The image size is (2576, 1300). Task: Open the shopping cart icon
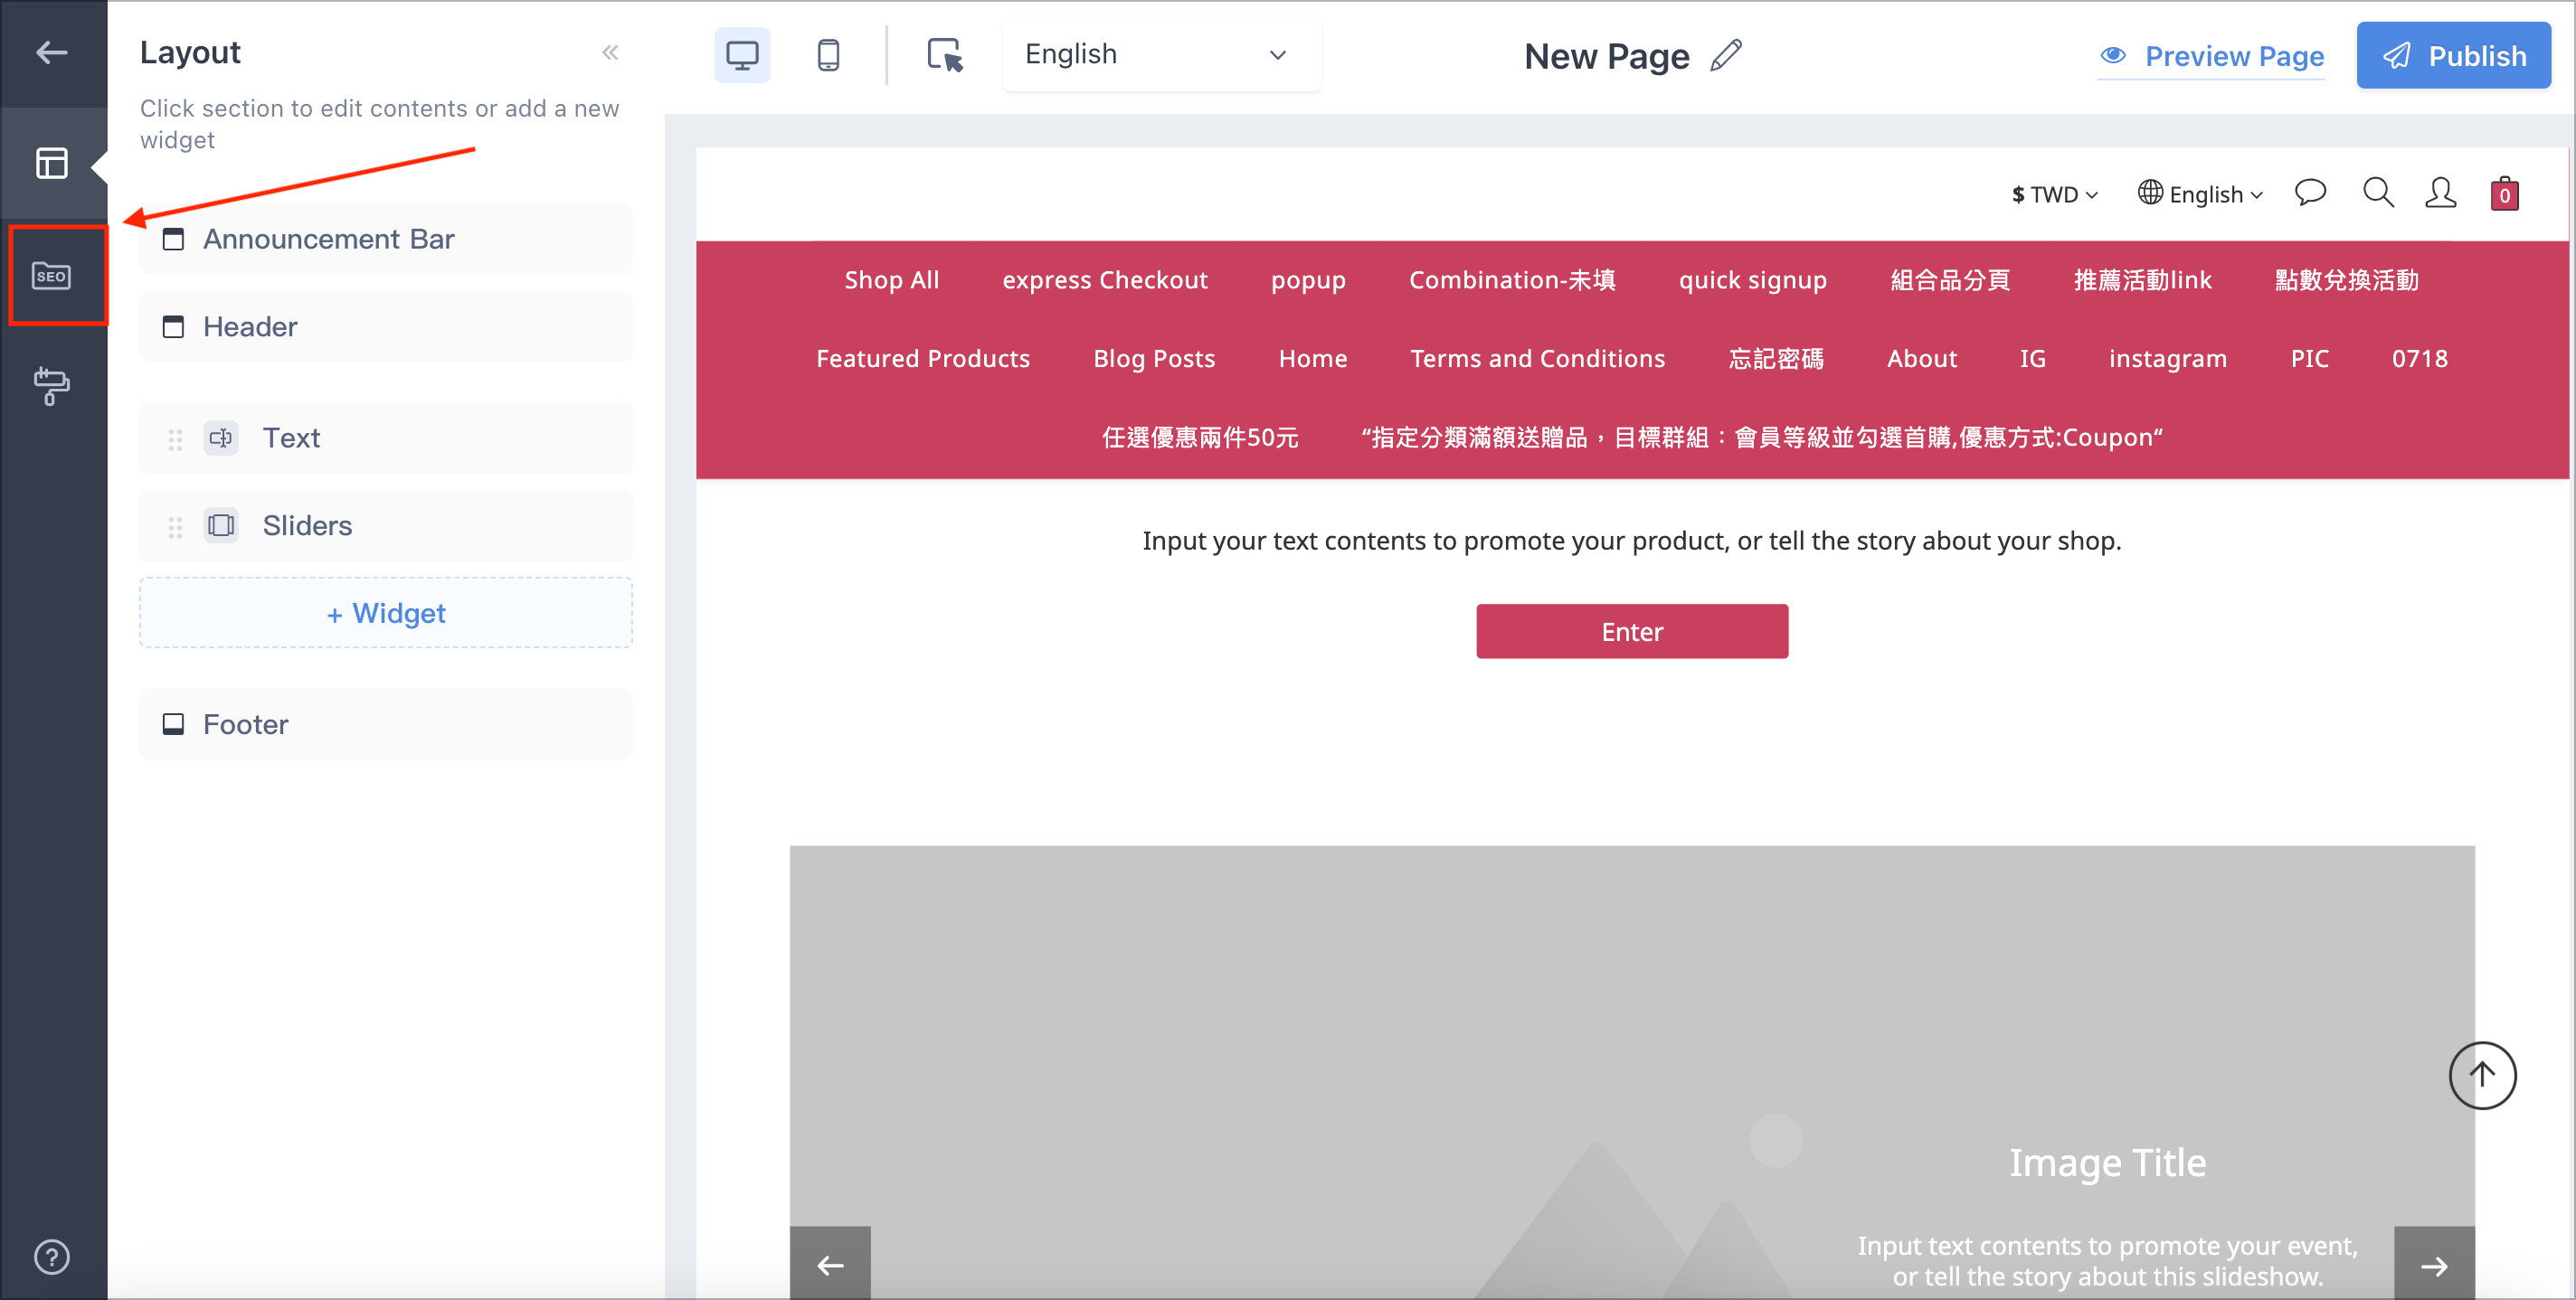[2504, 193]
